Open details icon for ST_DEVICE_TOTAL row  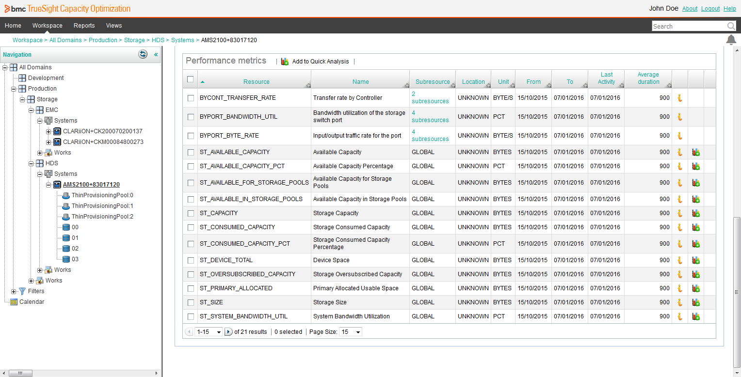click(x=679, y=260)
